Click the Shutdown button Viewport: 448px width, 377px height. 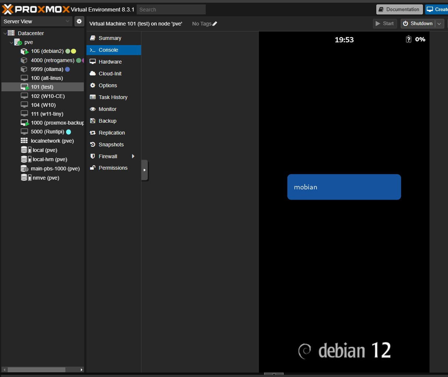click(418, 24)
